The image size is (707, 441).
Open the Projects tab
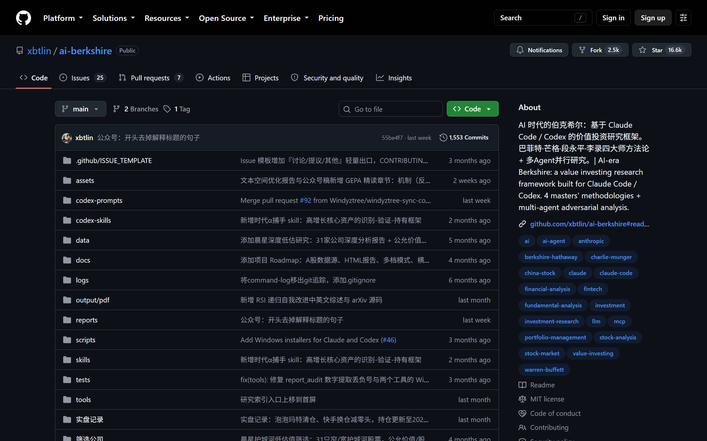(x=261, y=78)
